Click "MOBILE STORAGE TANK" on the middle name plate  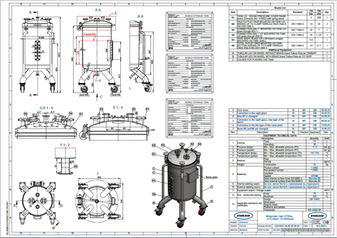[x=197, y=58]
